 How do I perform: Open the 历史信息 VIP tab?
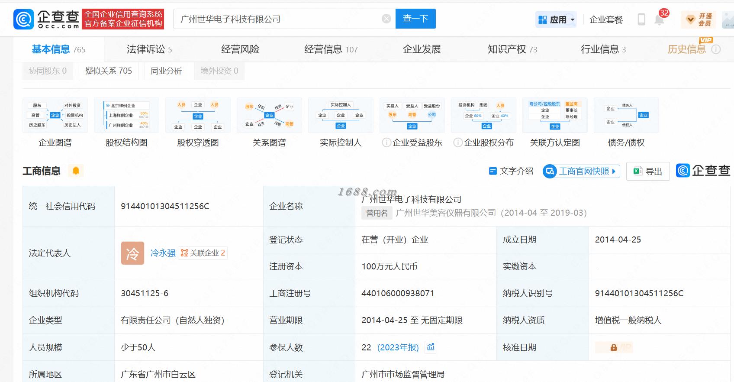click(687, 49)
